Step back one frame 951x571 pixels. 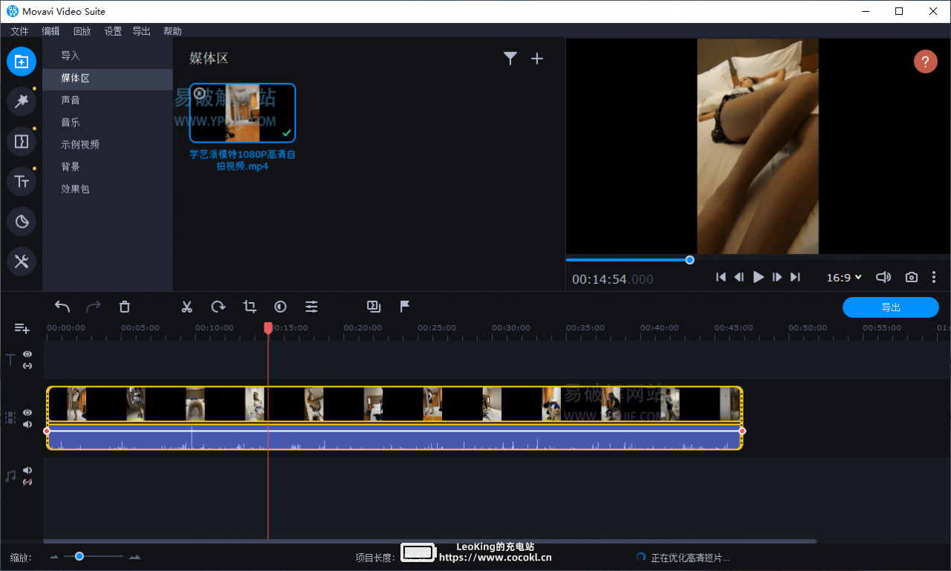coord(739,277)
